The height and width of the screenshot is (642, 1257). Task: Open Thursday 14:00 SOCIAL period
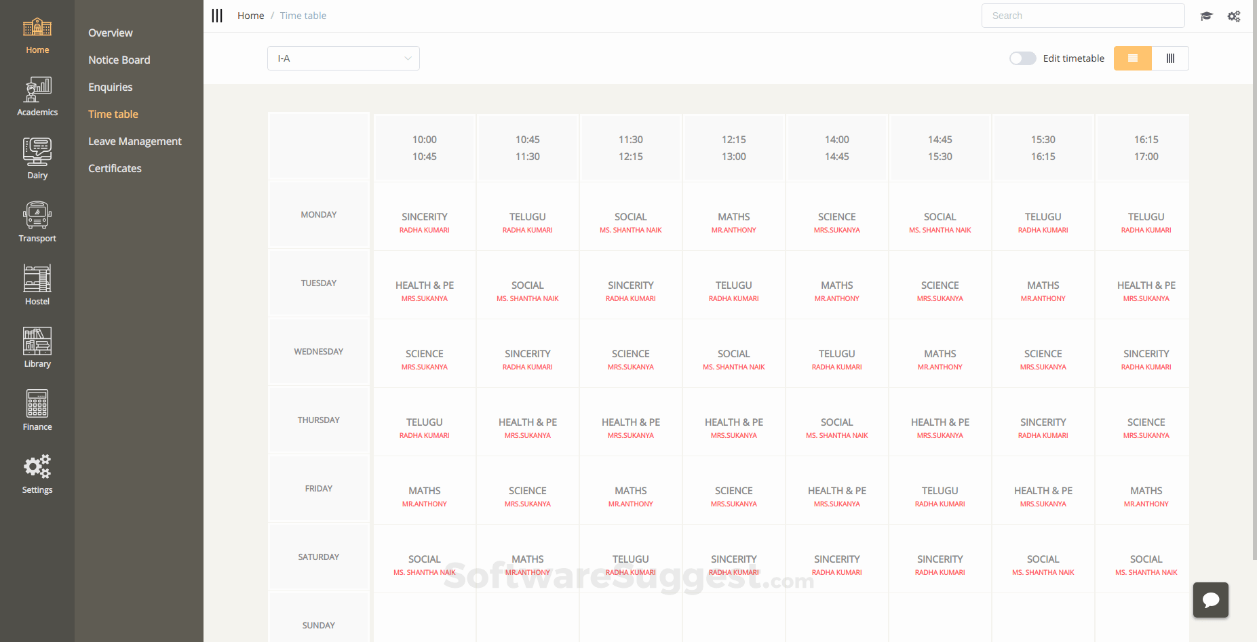(837, 422)
